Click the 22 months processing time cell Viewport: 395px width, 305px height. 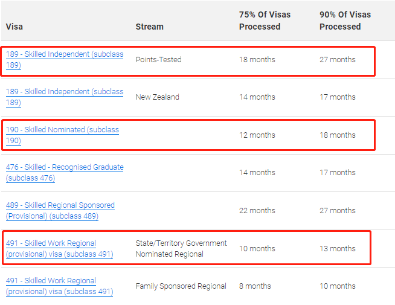pos(257,211)
